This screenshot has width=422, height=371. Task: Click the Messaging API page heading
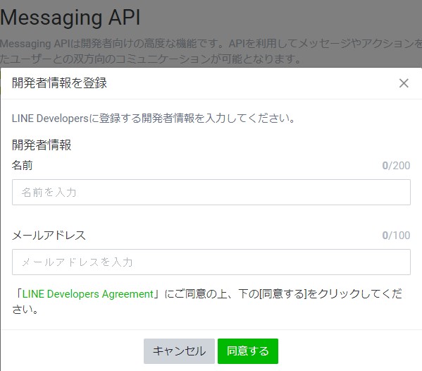point(70,18)
